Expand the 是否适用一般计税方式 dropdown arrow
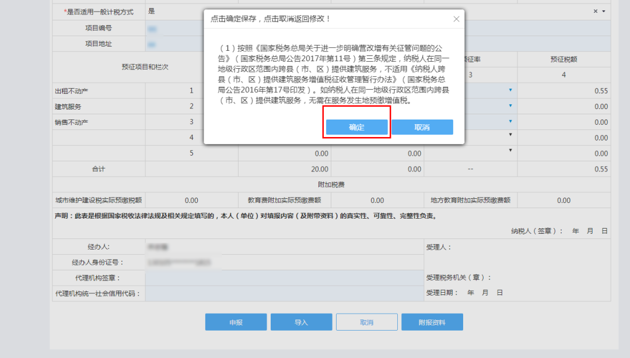This screenshot has width=630, height=358. pos(604,11)
